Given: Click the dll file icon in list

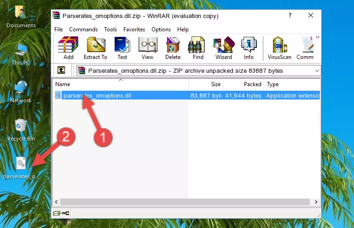Looking at the screenshot, I should pos(58,95).
